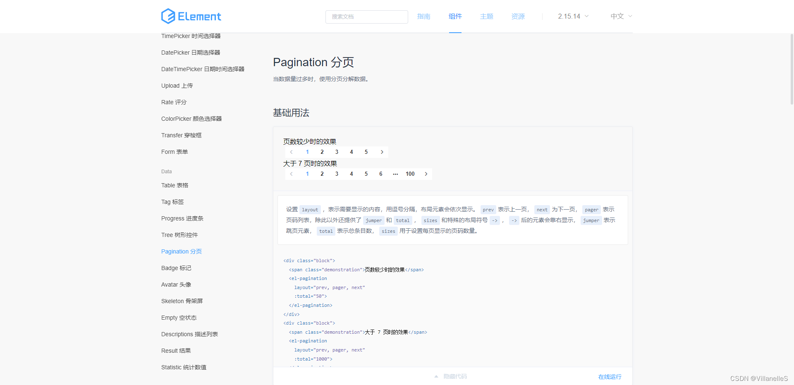Click the hide-code triangle icon
This screenshot has height=385, width=794.
tap(436, 376)
